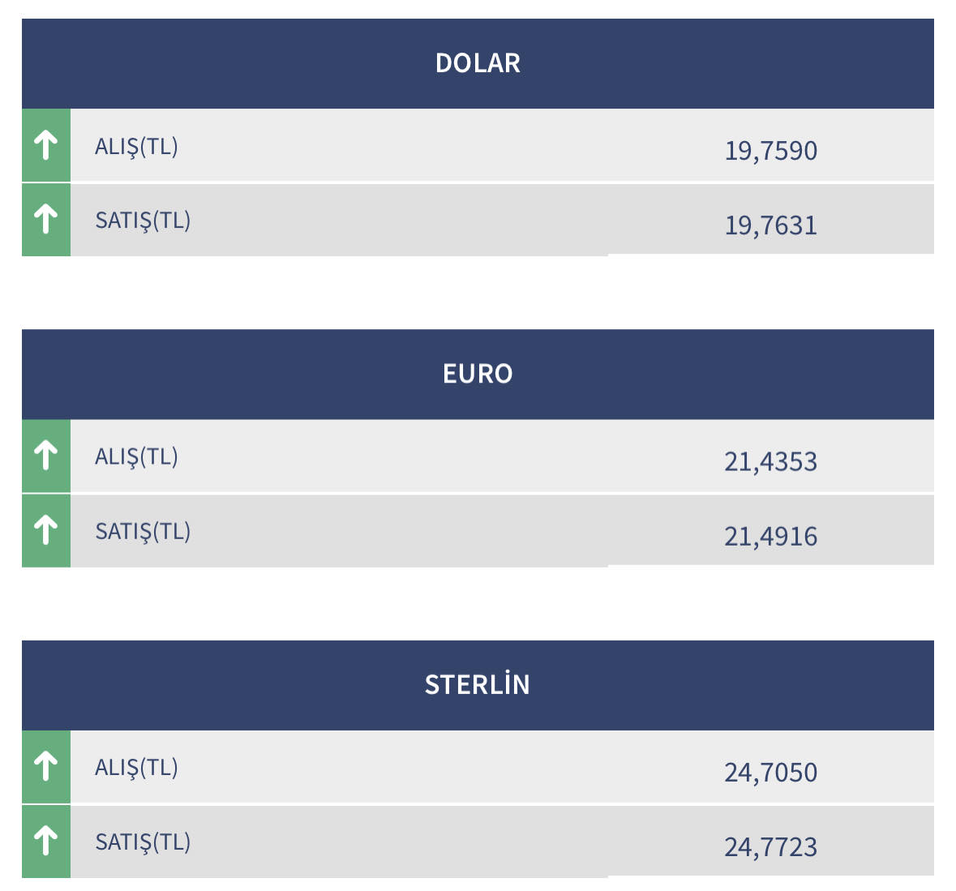
Task: Click the up arrow beside Sterlin Alış
Action: 46,766
